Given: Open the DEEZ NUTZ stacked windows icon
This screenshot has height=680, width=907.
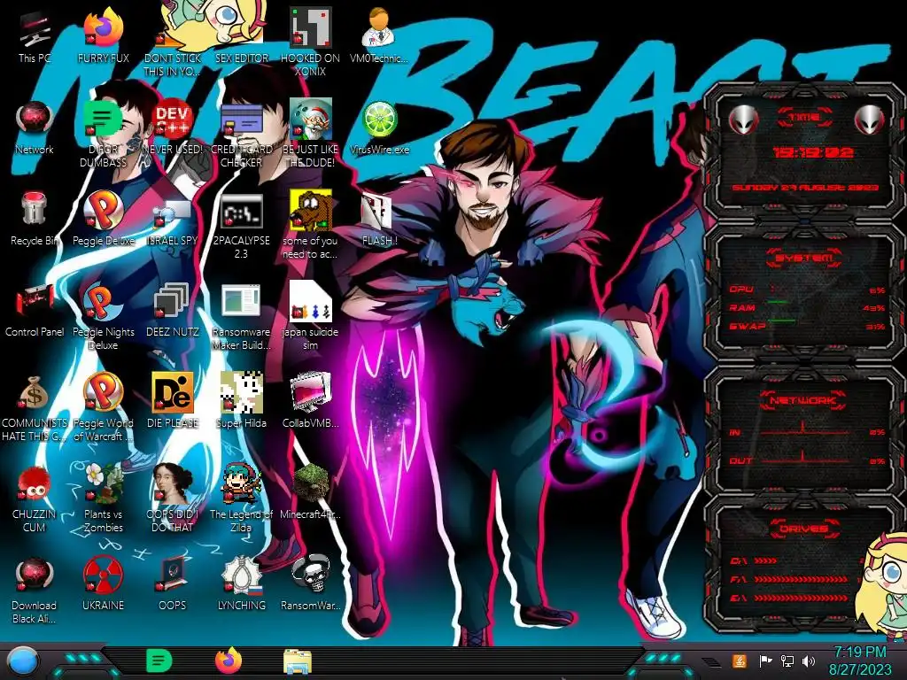Looking at the screenshot, I should (173, 310).
